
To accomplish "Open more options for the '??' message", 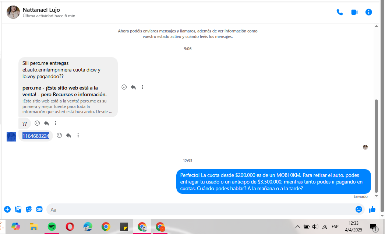I will (x=56, y=123).
